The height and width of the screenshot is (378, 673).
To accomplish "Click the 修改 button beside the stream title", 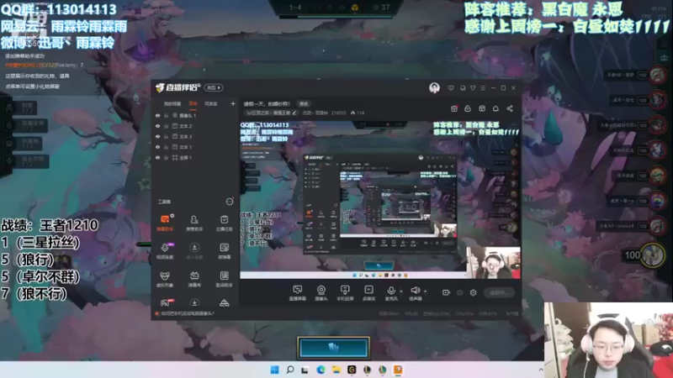I will pos(304,103).
